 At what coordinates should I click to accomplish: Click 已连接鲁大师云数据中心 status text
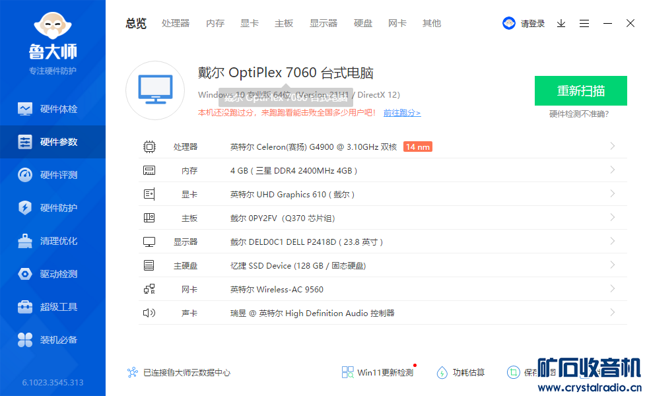[x=187, y=372]
